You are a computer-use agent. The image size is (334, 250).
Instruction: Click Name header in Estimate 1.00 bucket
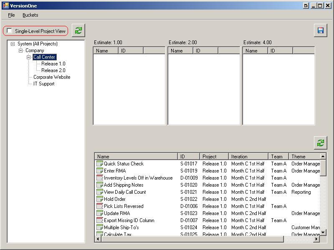106,50
